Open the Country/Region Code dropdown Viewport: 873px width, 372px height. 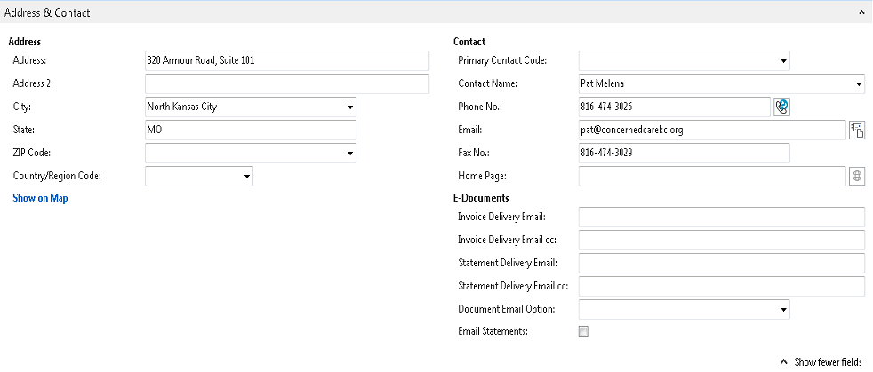pyautogui.click(x=246, y=177)
